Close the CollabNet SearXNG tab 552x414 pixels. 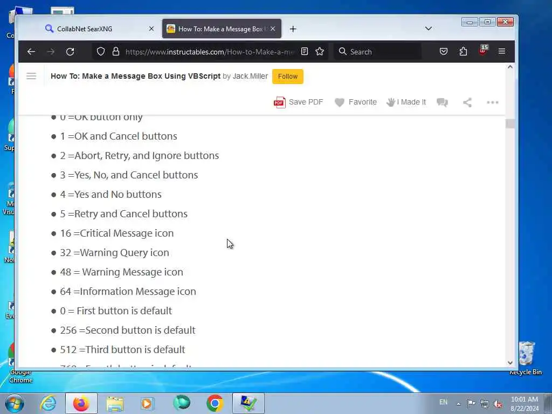click(151, 29)
